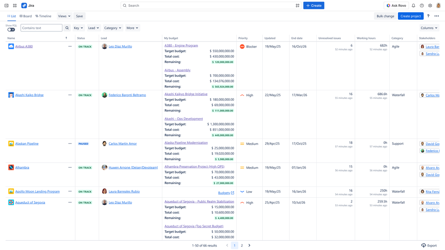Viewport: 445px width, 250px height.
Task: Open the Views dropdown
Action: click(64, 16)
